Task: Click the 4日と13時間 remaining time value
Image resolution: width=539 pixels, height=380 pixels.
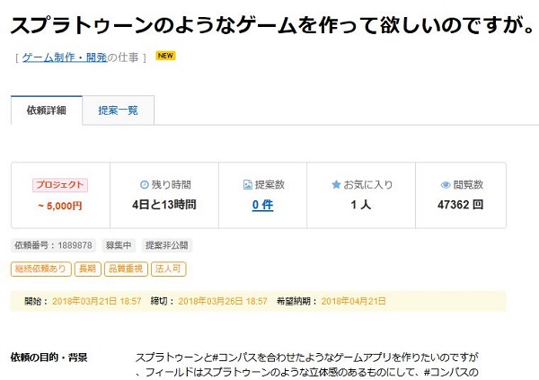Action: pos(164,205)
